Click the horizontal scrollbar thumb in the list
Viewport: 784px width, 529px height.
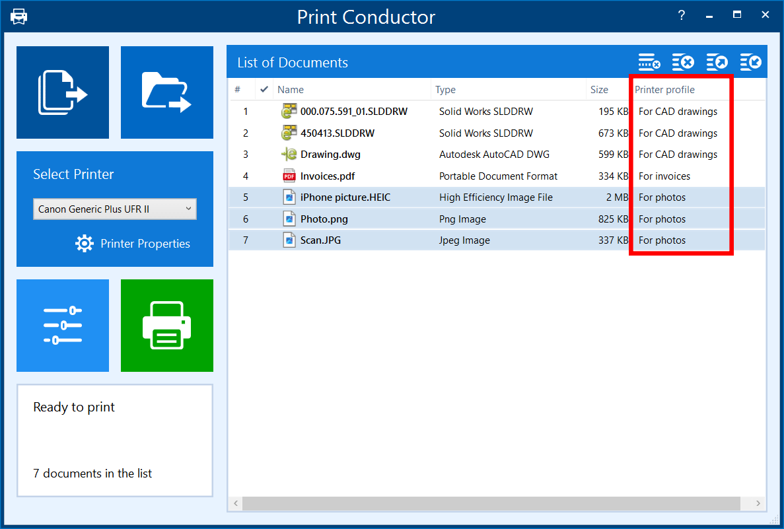tap(491, 504)
